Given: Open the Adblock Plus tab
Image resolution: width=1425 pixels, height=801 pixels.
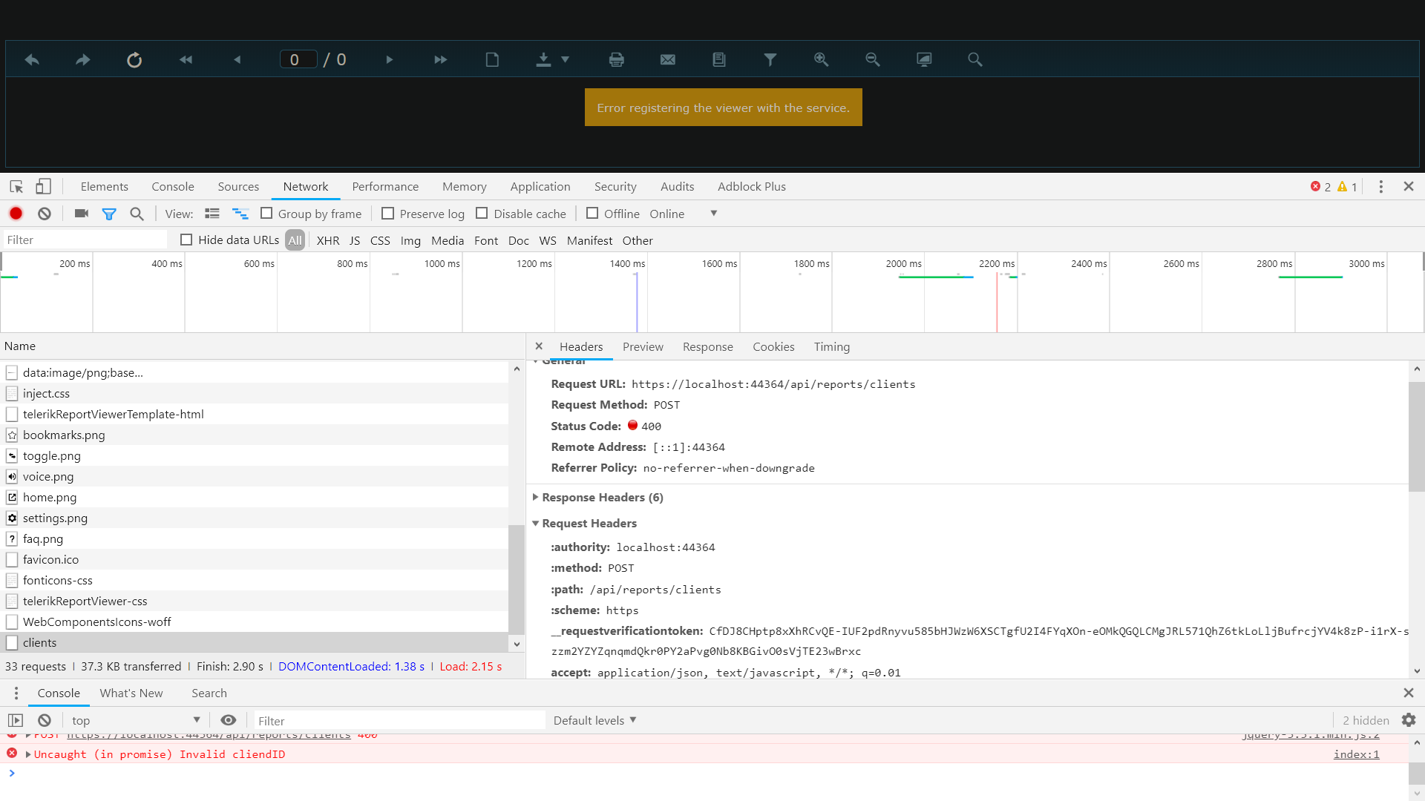Looking at the screenshot, I should tap(752, 186).
